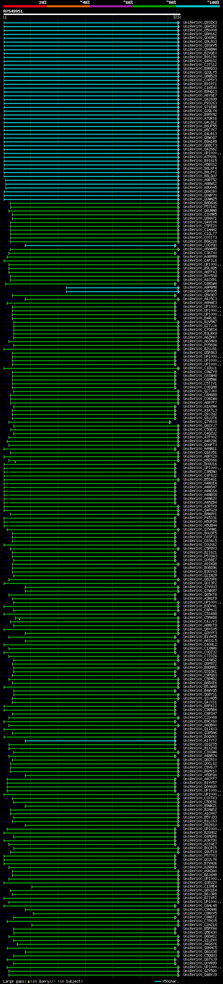The height and width of the screenshot is (984, 223).
Task: Open the hit UniRef100_Q6KCR2
Action: pyautogui.click(x=200, y=27)
